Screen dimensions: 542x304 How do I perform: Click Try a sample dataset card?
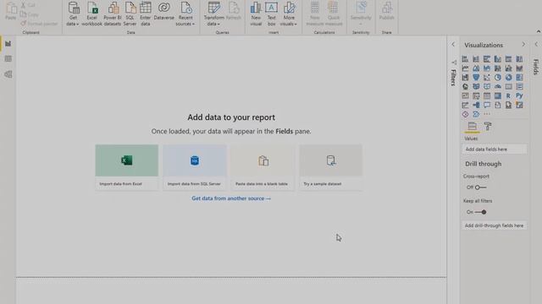pos(331,167)
